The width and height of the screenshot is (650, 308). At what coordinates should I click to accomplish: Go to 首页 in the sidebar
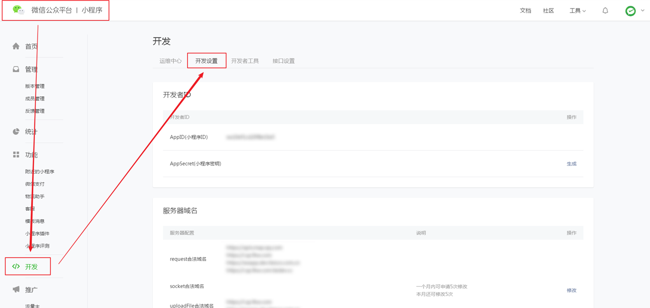point(31,46)
